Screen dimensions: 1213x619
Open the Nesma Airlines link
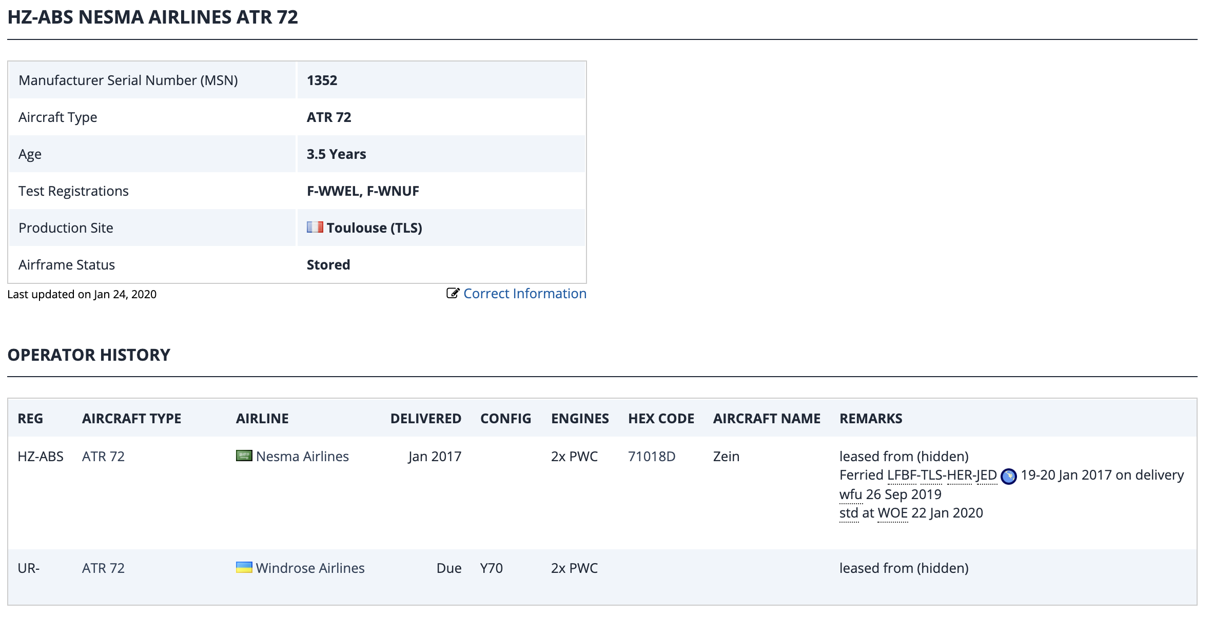tap(302, 457)
